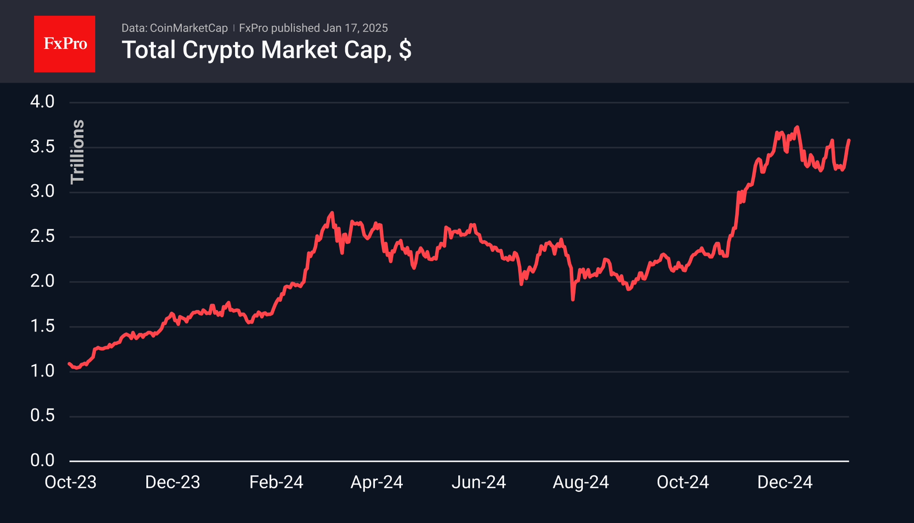Select the Oct-24 x-axis label
Screen dimensions: 914x523
coord(683,482)
